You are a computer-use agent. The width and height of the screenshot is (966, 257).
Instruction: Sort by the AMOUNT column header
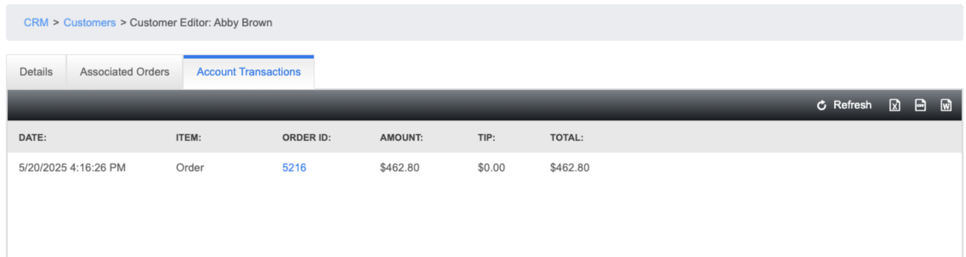[401, 138]
